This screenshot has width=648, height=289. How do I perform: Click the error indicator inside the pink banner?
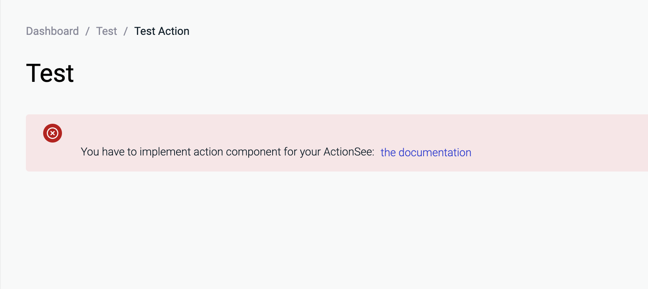tap(52, 133)
